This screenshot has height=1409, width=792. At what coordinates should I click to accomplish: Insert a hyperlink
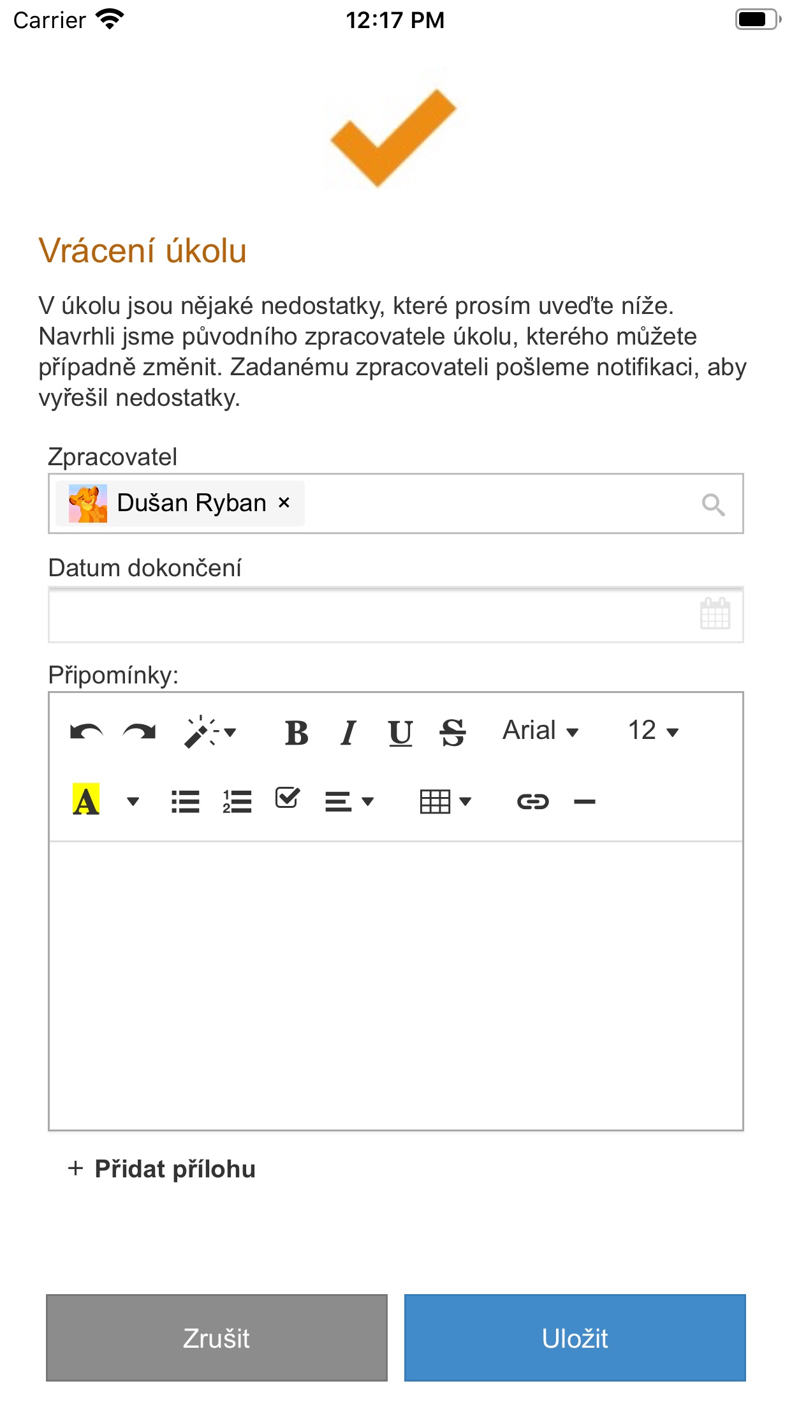[532, 801]
